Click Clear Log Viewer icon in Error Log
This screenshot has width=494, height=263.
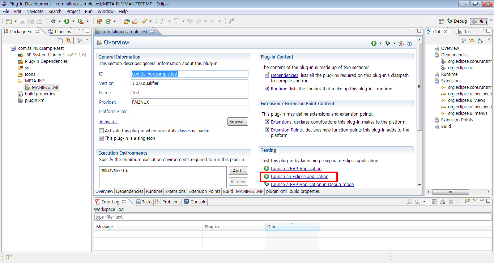coord(442,202)
